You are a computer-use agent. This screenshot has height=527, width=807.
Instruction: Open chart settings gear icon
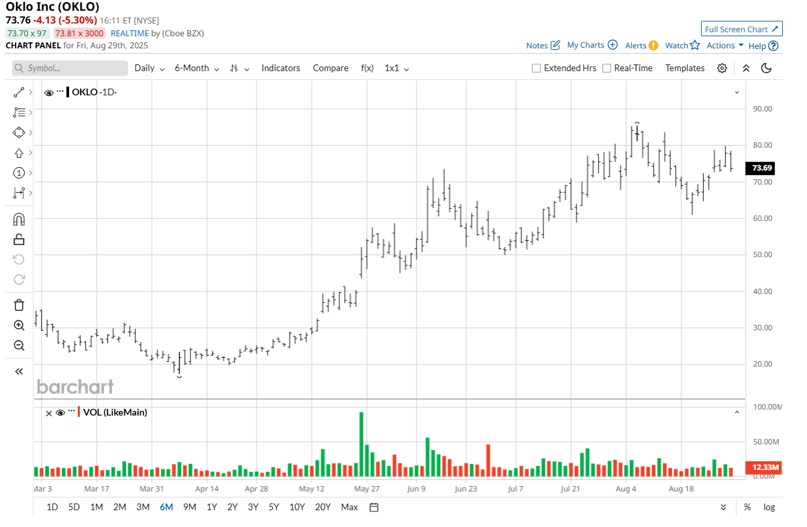pos(722,68)
